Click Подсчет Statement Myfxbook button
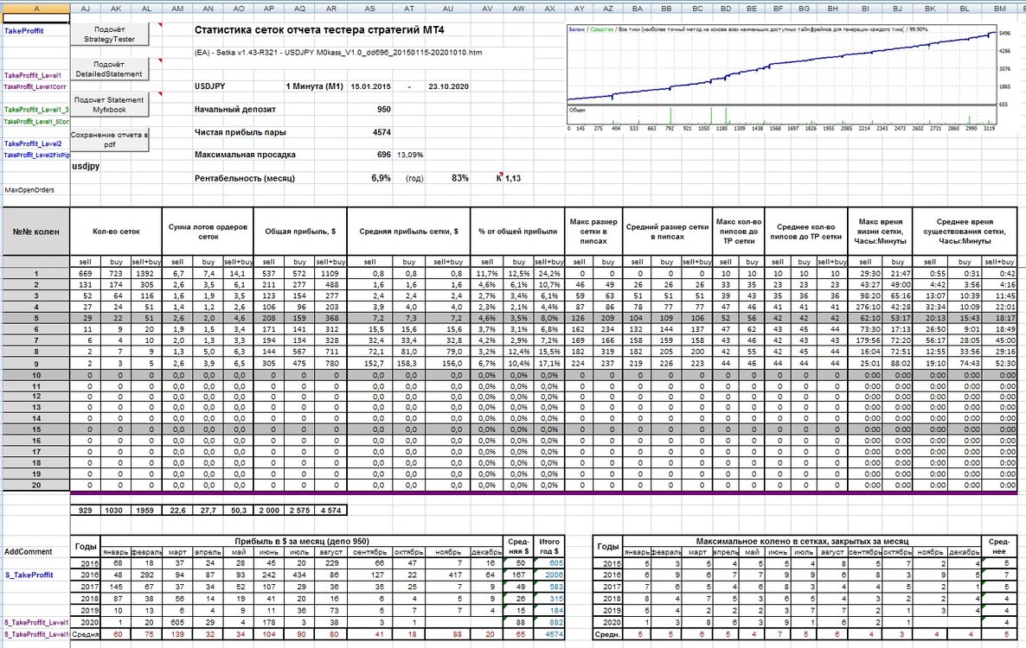Screen dimensions: 1026x648 tap(109, 105)
